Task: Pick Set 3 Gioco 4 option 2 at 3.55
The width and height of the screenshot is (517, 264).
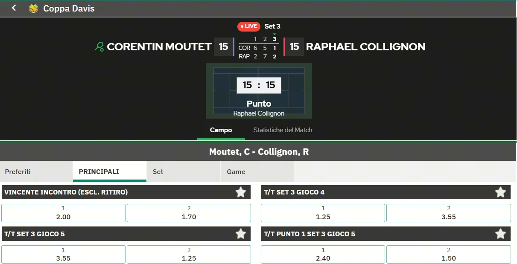Action: pyautogui.click(x=448, y=213)
